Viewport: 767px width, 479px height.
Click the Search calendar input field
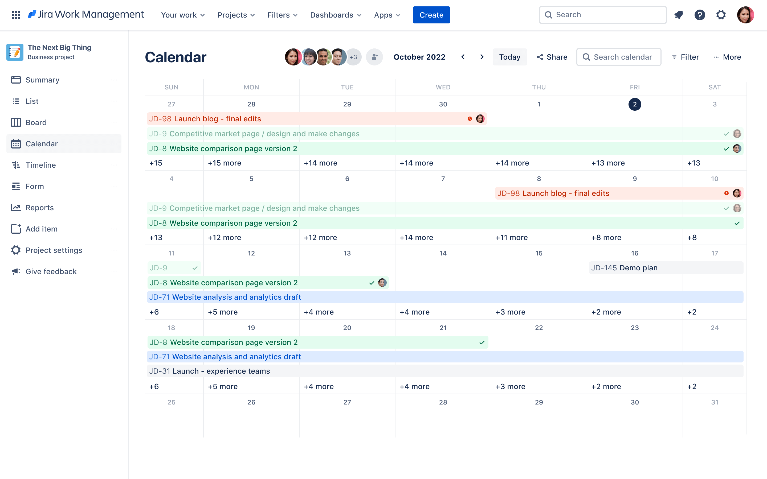click(x=619, y=57)
